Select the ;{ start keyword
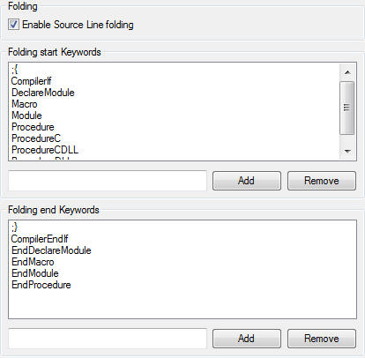Viewport: 365px width, 358px height. point(15,70)
